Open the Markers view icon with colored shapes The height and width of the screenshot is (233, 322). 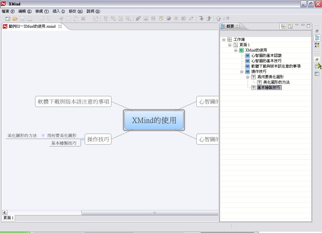[x=317, y=45]
